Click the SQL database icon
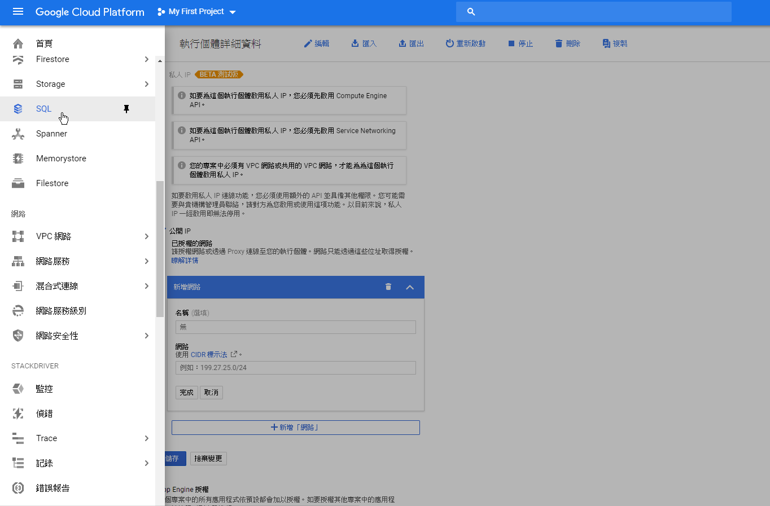This screenshot has width=770, height=506. click(x=18, y=109)
